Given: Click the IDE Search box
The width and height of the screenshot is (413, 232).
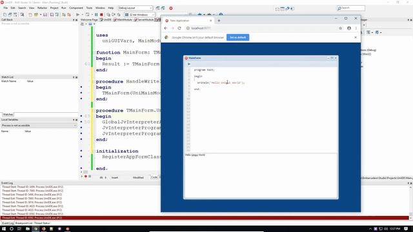Looking at the screenshot, I should [351, 8].
